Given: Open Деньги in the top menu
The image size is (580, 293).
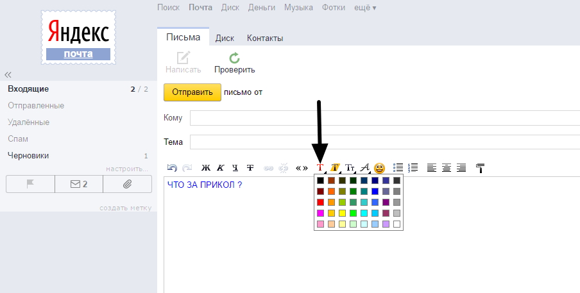Looking at the screenshot, I should tap(261, 8).
